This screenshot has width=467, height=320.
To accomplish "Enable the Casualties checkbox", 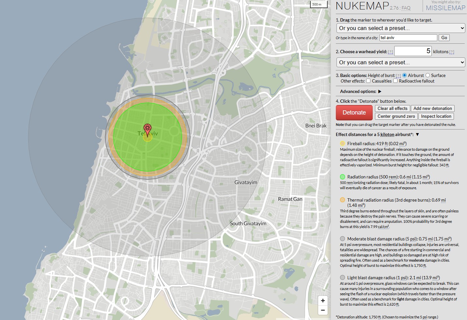I will [x=368, y=81].
